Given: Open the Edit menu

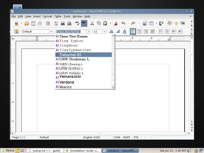Looking at the screenshot, I should pyautogui.click(x=20, y=16).
